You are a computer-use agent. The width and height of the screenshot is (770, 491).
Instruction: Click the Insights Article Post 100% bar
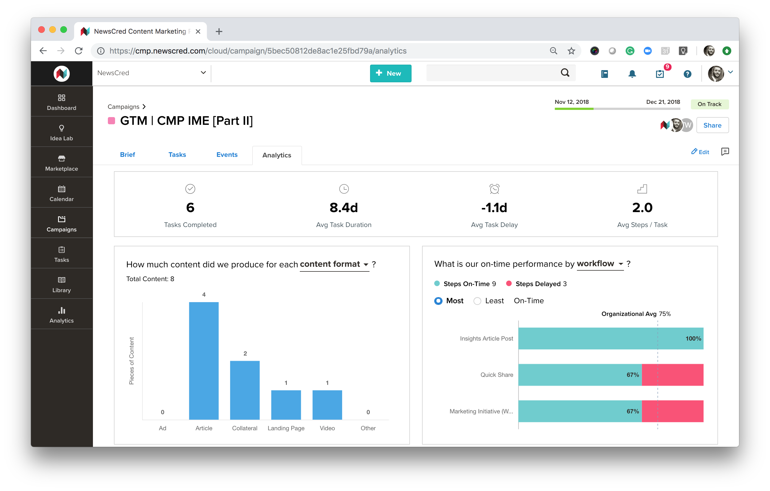[611, 338]
